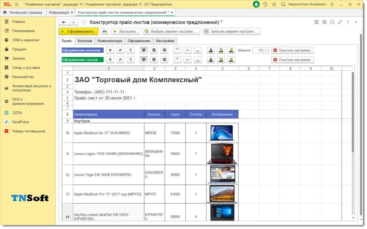Click the search magnifier in title bar
Screen dimensions: 367x229
click(283, 4)
